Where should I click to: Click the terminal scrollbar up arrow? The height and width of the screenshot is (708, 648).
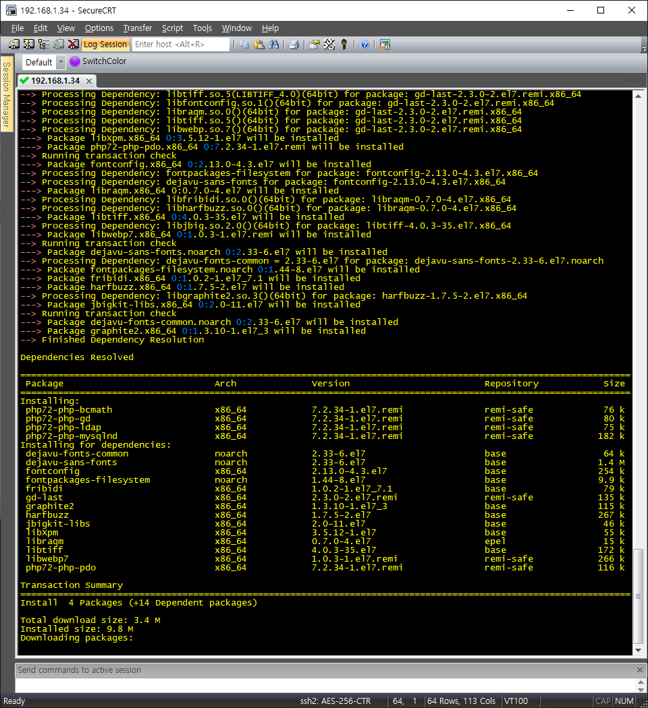(x=638, y=96)
